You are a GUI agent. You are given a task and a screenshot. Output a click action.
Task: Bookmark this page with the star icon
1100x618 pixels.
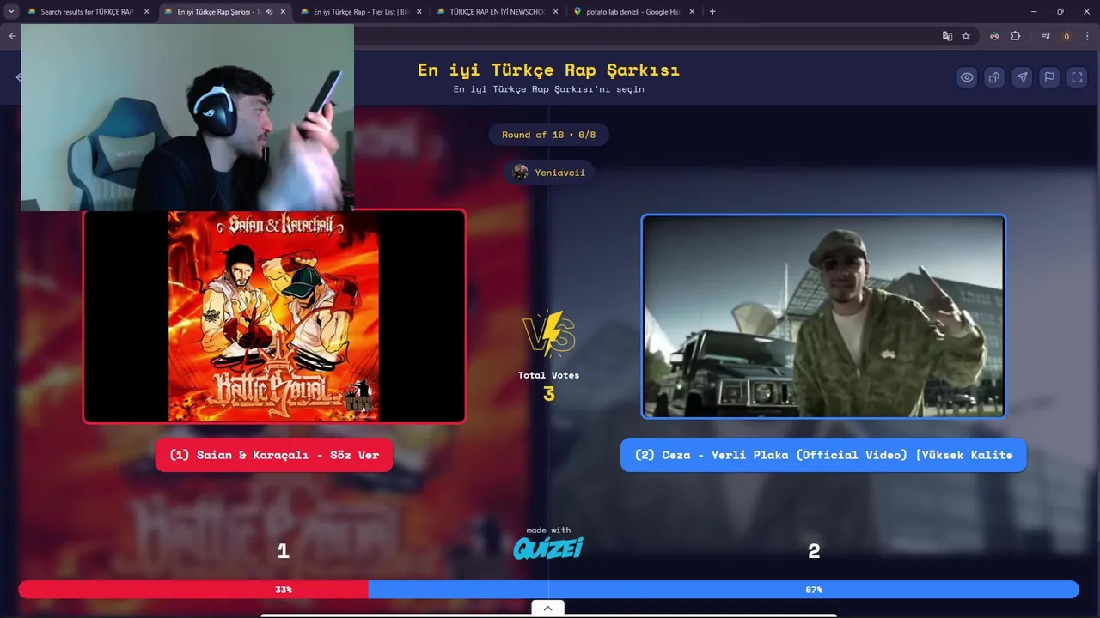coord(966,36)
